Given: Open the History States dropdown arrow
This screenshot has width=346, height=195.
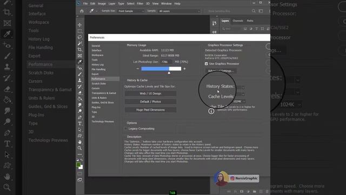Looking at the screenshot, I should coord(243,88).
